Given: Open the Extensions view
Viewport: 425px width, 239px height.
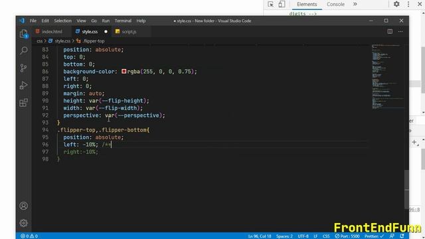Looking at the screenshot, I should [24, 103].
